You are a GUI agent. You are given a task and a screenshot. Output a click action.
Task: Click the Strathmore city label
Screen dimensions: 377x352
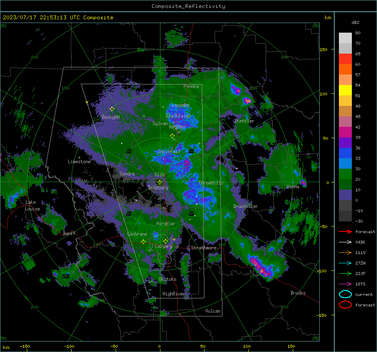click(x=204, y=248)
